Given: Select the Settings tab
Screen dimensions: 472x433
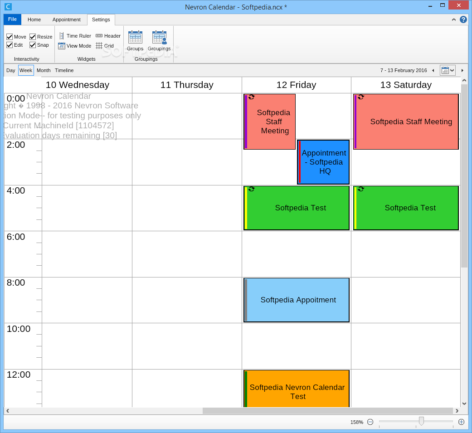Looking at the screenshot, I should [x=101, y=19].
